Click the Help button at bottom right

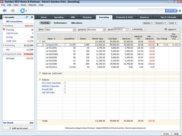[x=176, y=134]
